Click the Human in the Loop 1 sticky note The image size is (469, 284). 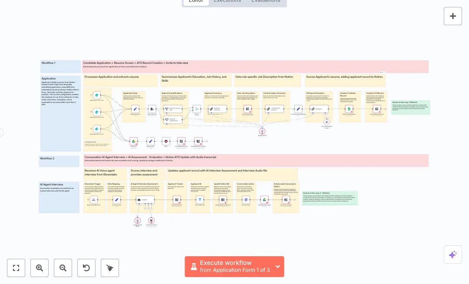(410, 107)
